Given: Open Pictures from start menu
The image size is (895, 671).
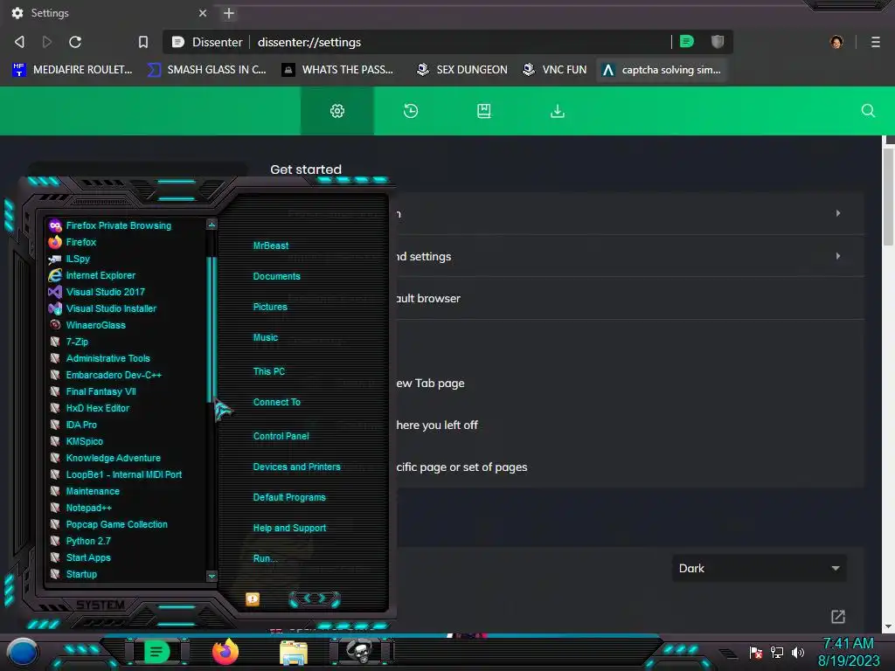Looking at the screenshot, I should (270, 307).
